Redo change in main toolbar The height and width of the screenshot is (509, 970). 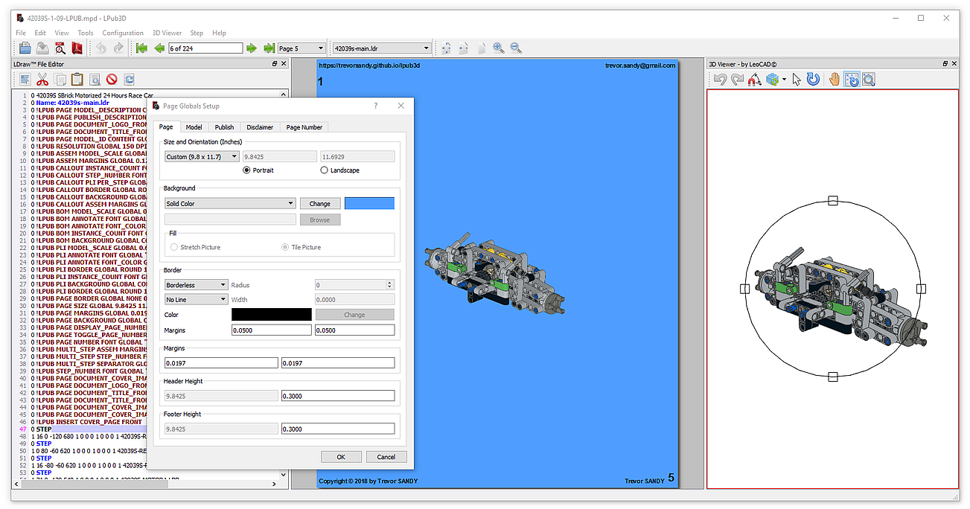[x=118, y=48]
